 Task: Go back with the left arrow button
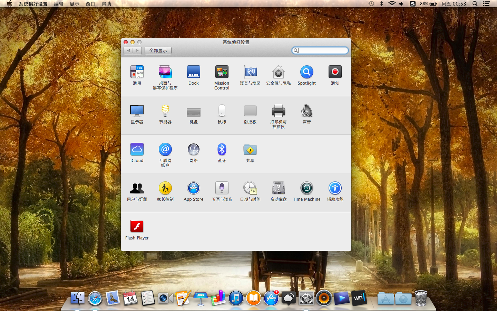pos(128,50)
